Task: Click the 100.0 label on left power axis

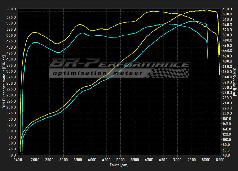Action: tap(12, 131)
